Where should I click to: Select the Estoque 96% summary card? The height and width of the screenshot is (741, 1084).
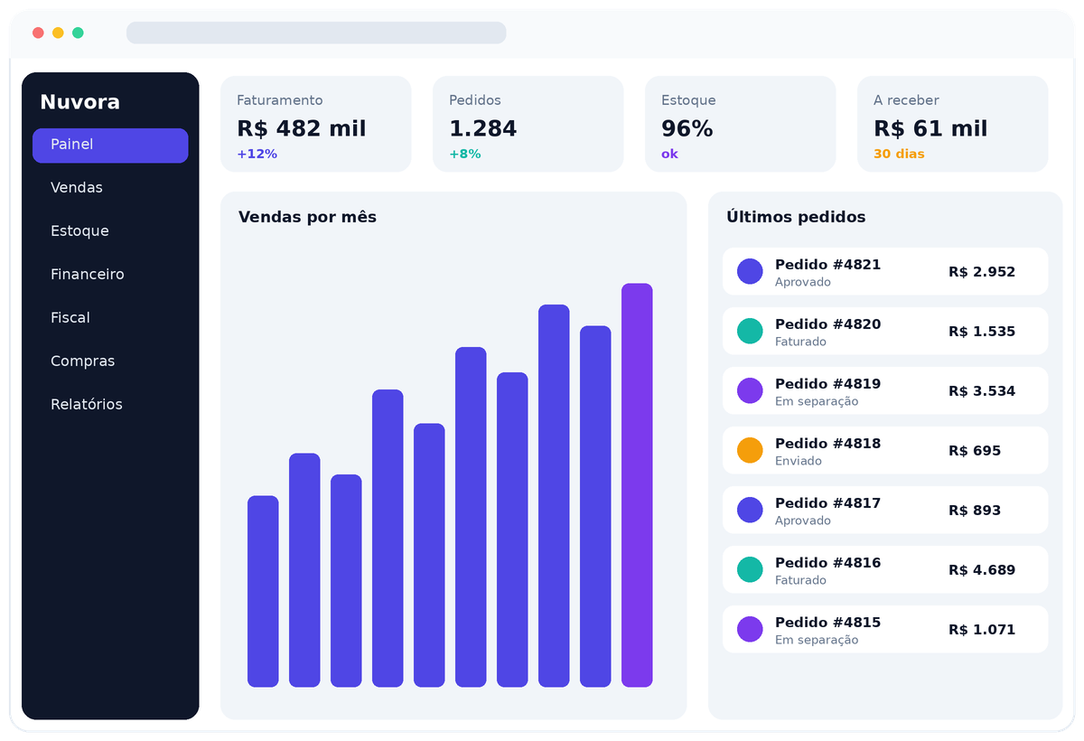[x=741, y=124]
